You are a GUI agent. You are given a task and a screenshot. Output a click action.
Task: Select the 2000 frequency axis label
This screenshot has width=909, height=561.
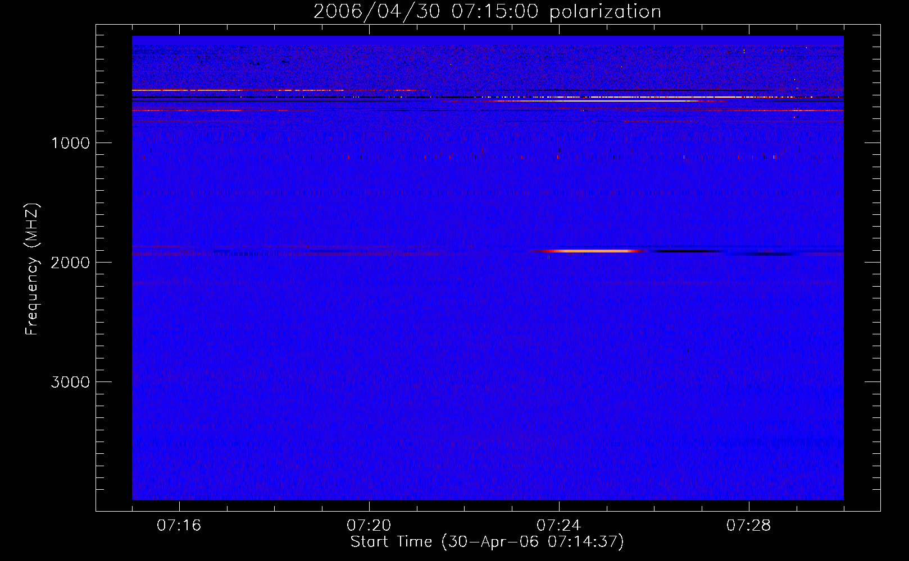point(70,263)
